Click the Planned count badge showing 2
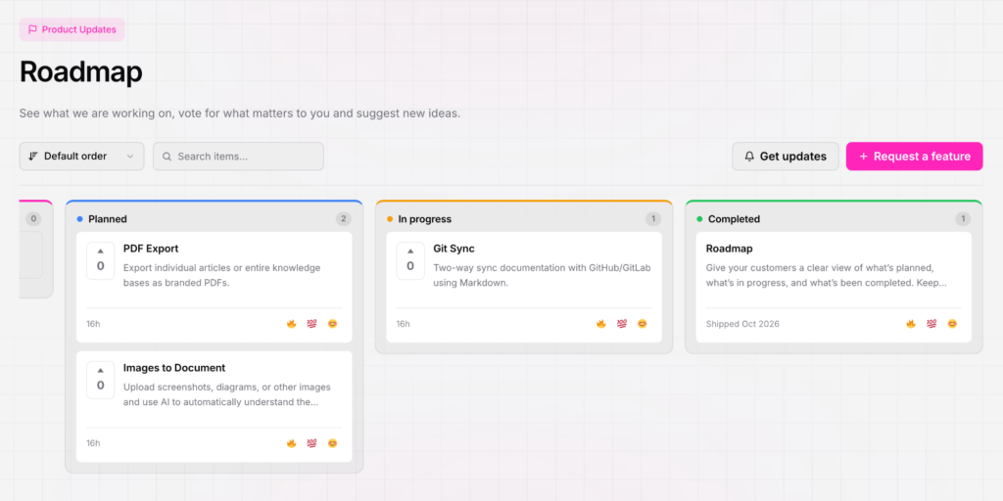This screenshot has height=501, width=1003. [x=344, y=219]
